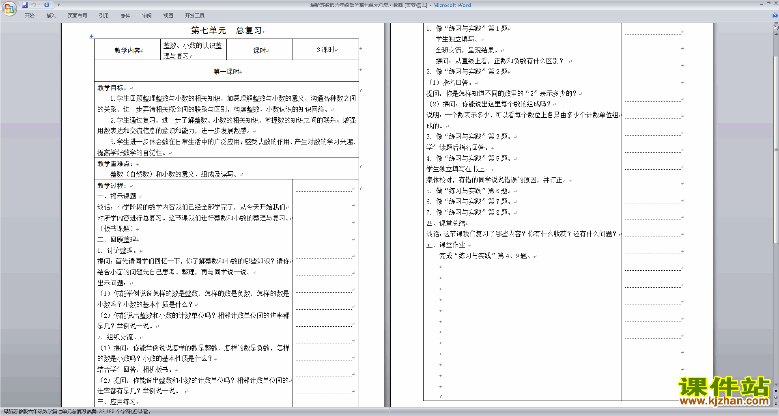Go to the 视图 ribbon tab
The width and height of the screenshot is (779, 416).
point(168,15)
